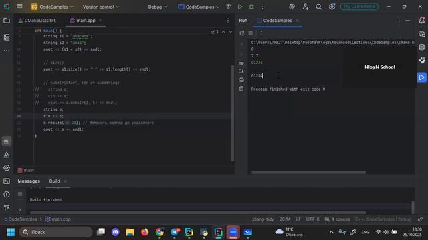Open Search Everywhere magnifier icon
The height and width of the screenshot is (240, 428).
318,7
